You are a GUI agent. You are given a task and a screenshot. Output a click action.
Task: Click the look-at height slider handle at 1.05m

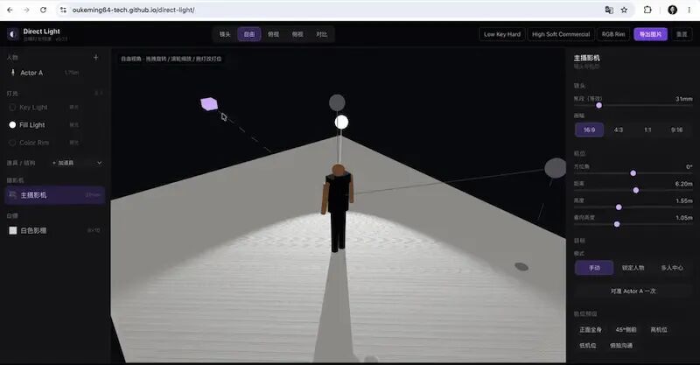click(617, 224)
